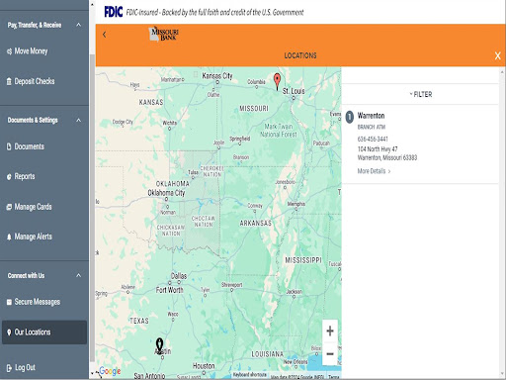
Task: Click the Reports pie chart icon
Action: coord(9,177)
